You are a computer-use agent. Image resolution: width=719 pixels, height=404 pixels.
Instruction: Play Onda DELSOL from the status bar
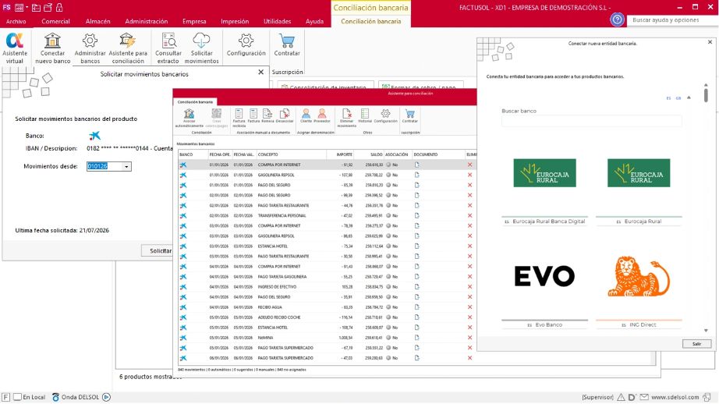tap(106, 397)
